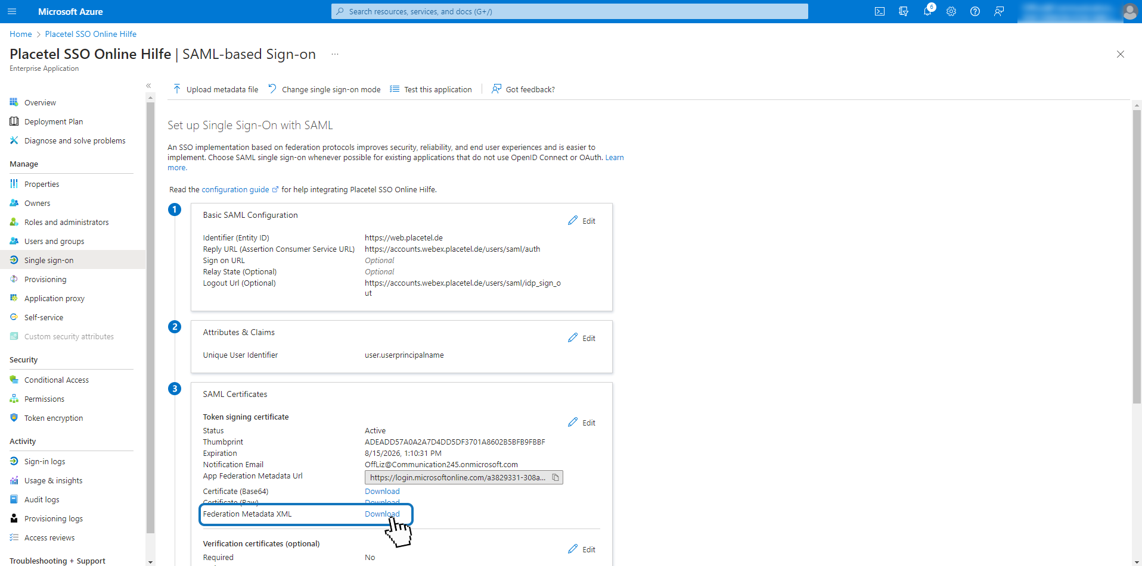Collapse the sidebar with double chevron

coord(148,86)
